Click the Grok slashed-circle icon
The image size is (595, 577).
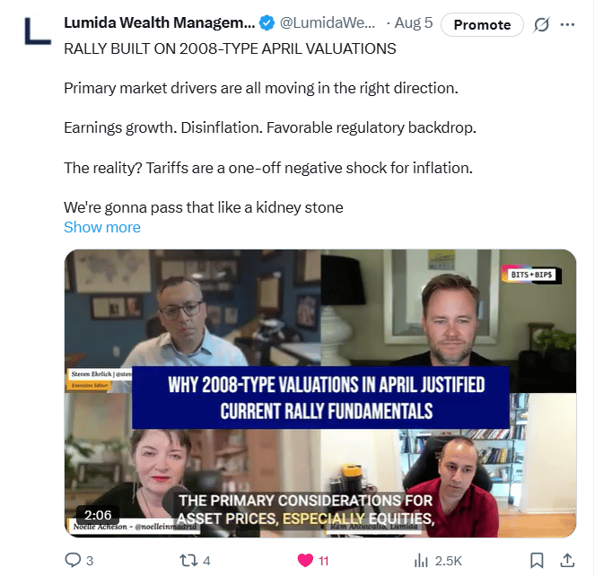point(541,25)
